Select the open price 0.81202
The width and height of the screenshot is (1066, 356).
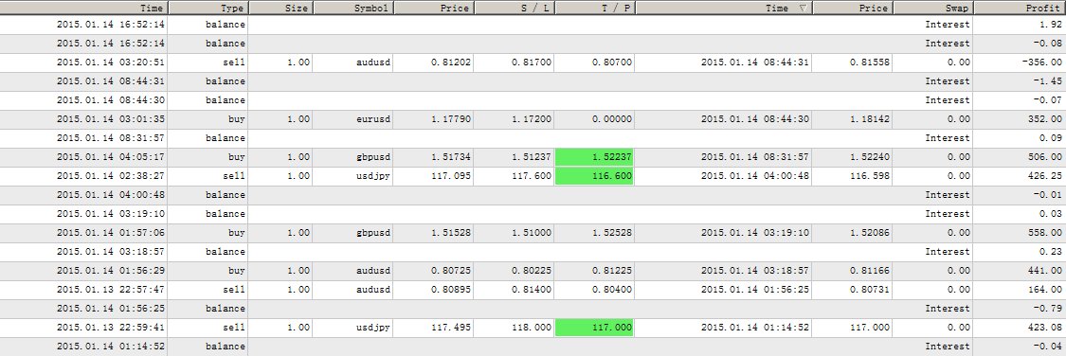coord(451,62)
